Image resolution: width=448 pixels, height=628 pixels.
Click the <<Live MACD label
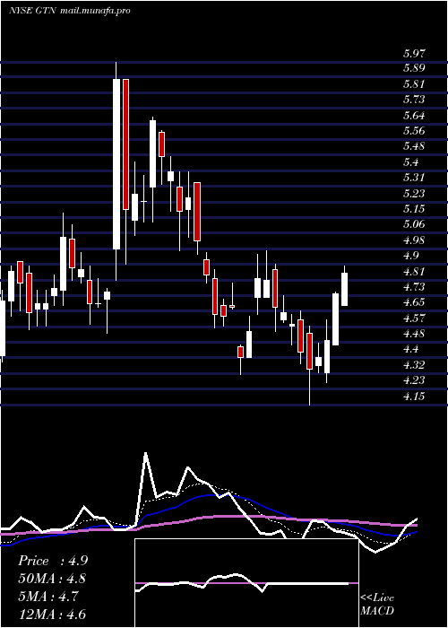(x=377, y=605)
